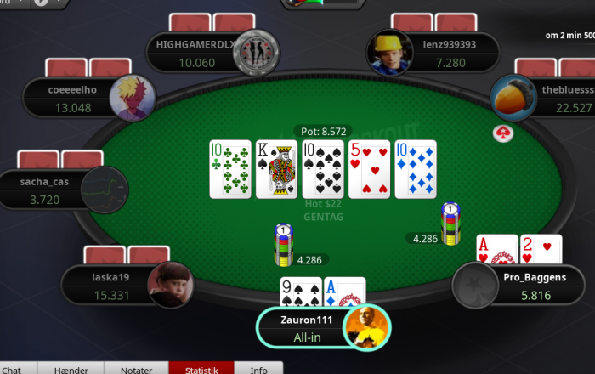The height and width of the screenshot is (374, 595).
Task: Click laska19's child portrait avatar
Action: coord(171,285)
